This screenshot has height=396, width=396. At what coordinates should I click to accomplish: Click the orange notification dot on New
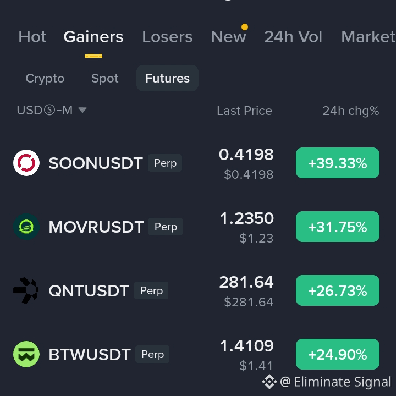pyautogui.click(x=244, y=27)
